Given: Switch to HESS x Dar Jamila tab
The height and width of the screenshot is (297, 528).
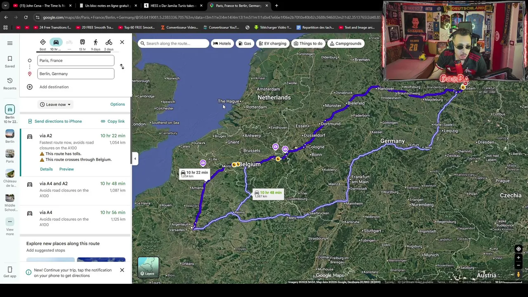Looking at the screenshot, I should click(x=172, y=6).
